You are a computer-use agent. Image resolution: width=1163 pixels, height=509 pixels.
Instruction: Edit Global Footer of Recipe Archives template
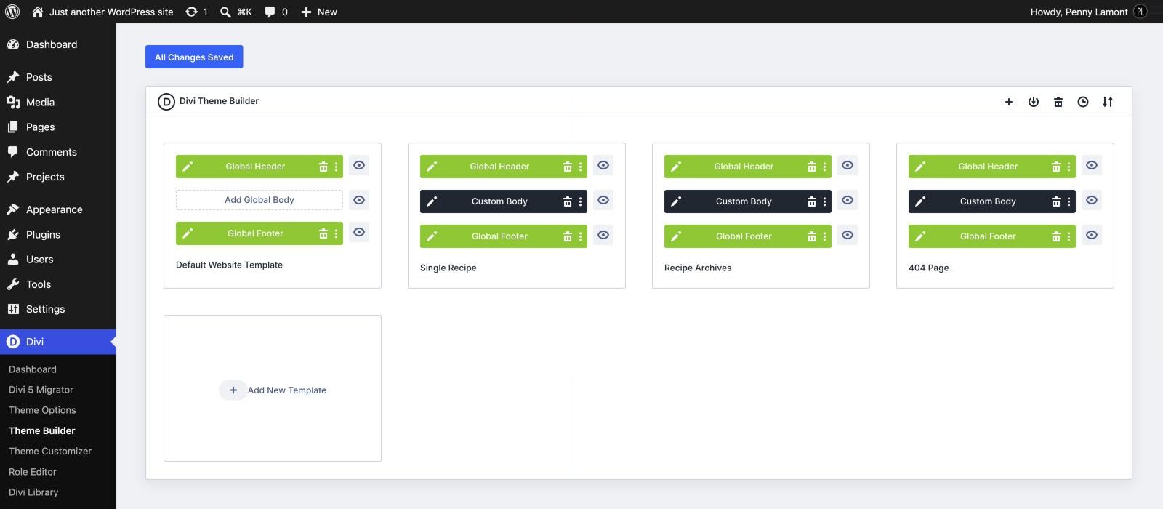pos(676,236)
